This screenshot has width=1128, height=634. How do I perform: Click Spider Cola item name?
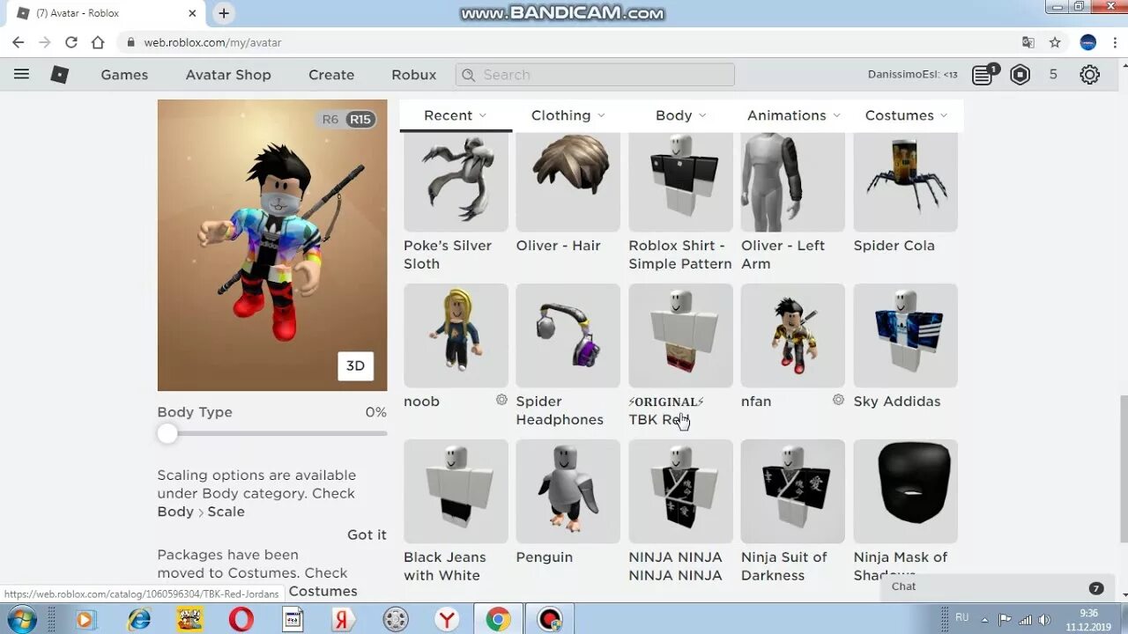[x=894, y=246]
